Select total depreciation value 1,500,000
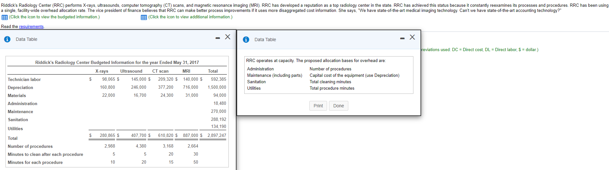609x170 pixels. tap(217, 87)
